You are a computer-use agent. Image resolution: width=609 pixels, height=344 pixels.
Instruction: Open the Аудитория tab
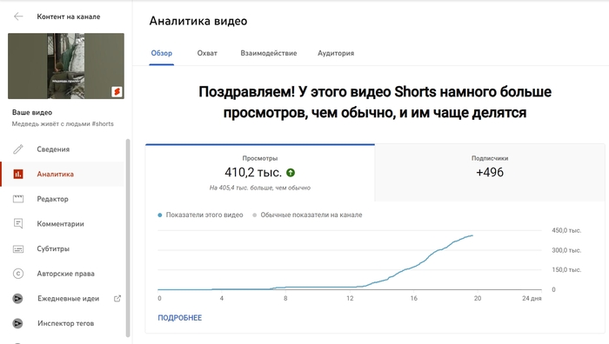click(336, 53)
